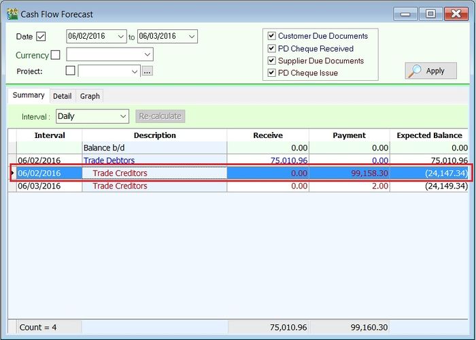Open the Graph tab
The width and height of the screenshot is (476, 340).
[x=90, y=96]
